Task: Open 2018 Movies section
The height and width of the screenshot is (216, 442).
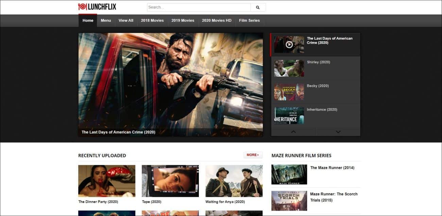Action: pos(152,20)
